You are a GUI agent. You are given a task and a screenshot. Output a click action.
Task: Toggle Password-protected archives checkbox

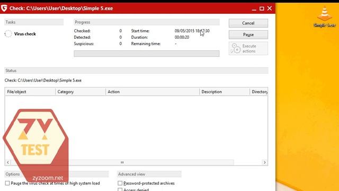coord(120,183)
